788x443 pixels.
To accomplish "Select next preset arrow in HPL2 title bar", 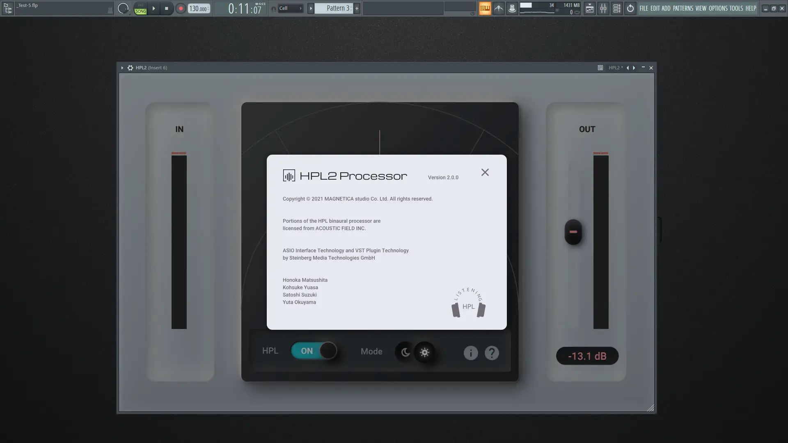I will (634, 68).
